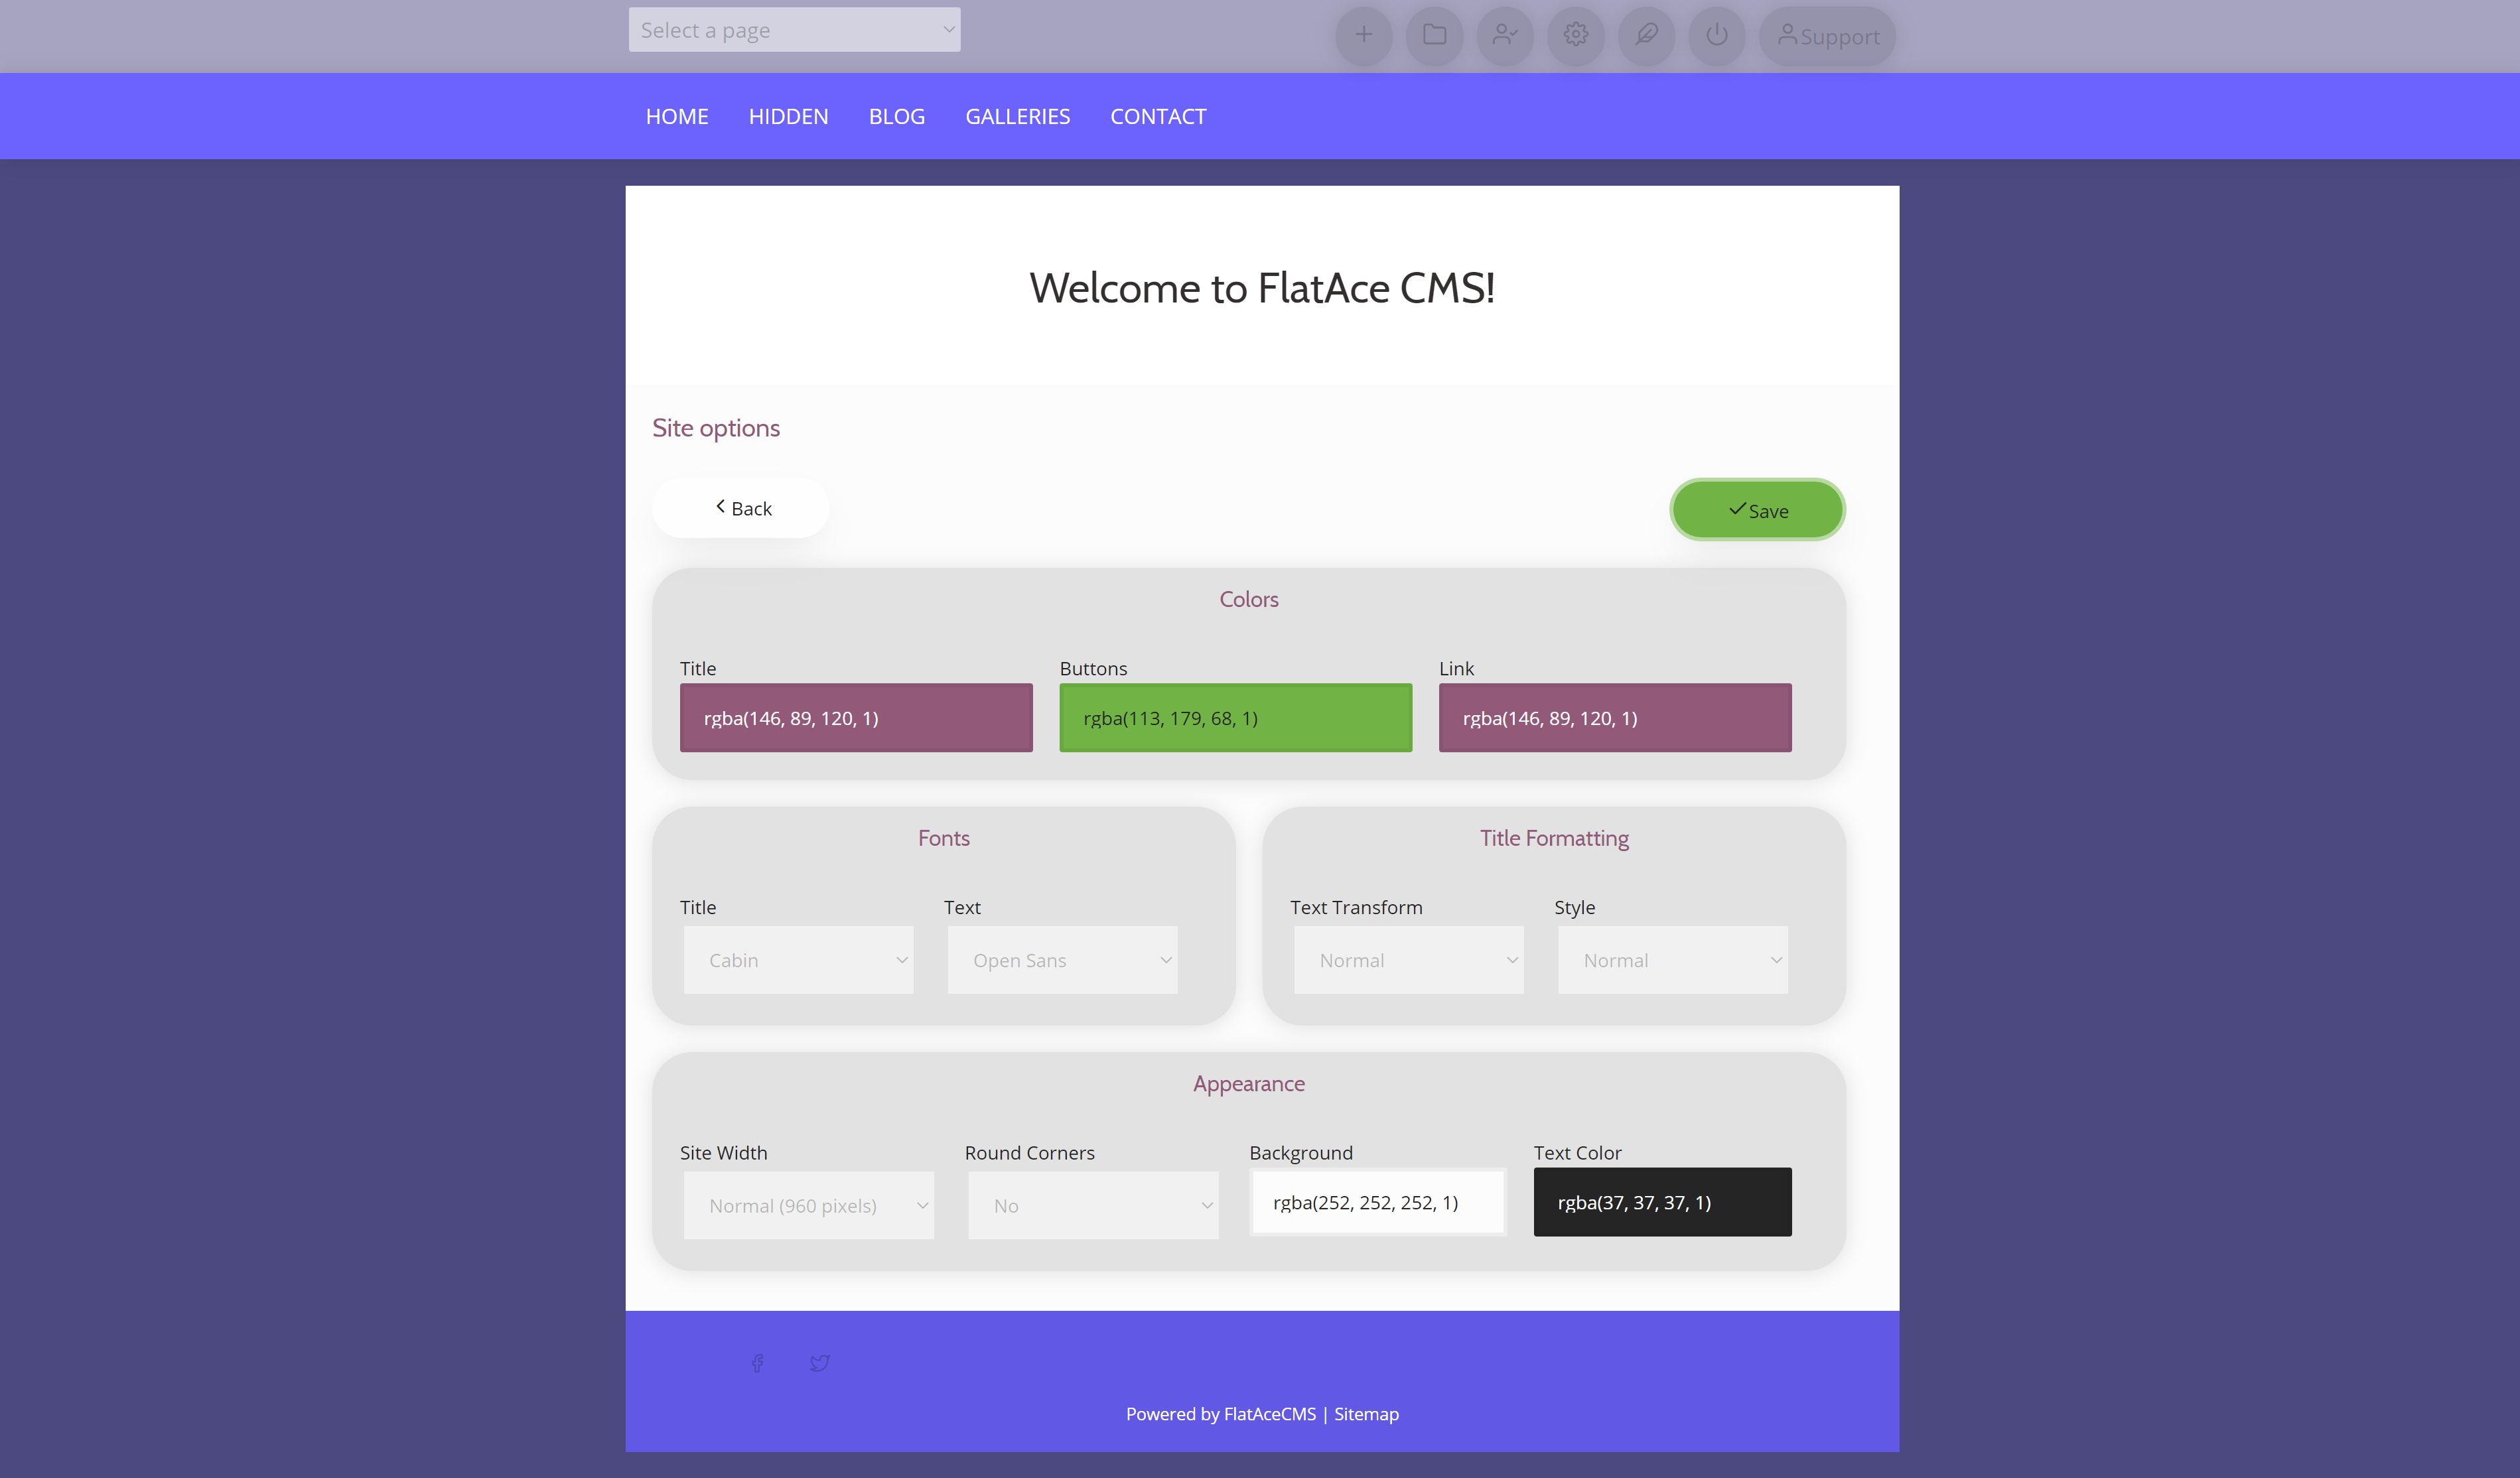The image size is (2520, 1478).
Task: Pick the Buttons green color swatch
Action: pyautogui.click(x=1236, y=718)
